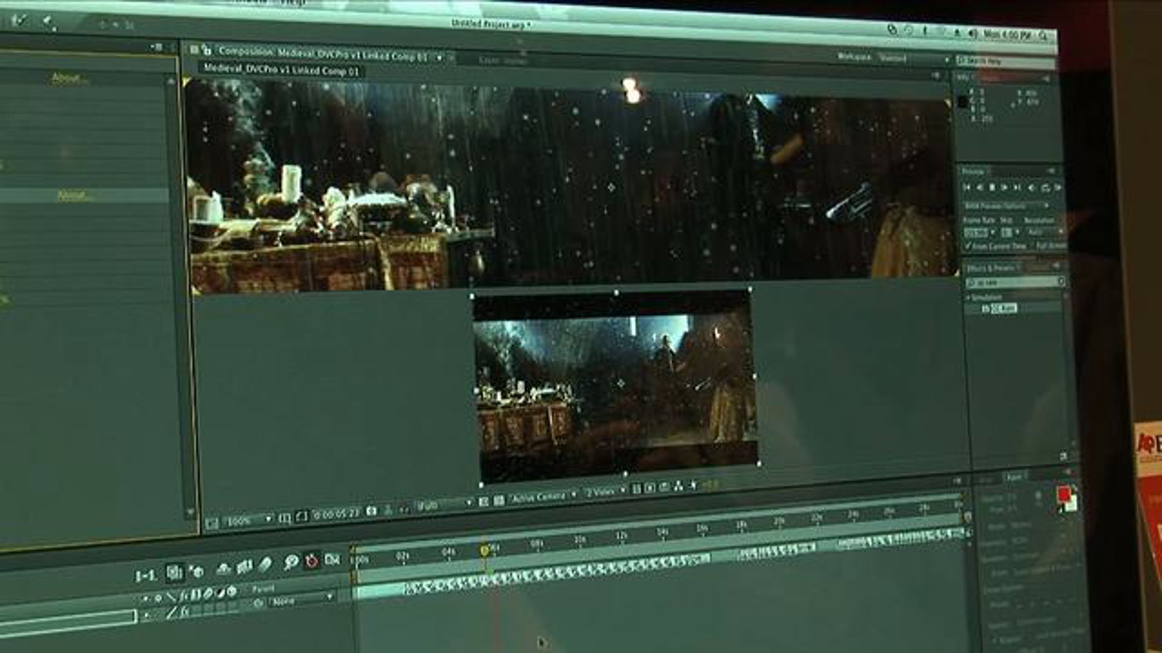The width and height of the screenshot is (1162, 653).
Task: Open the Show Channel and color management icon
Action: click(x=404, y=508)
